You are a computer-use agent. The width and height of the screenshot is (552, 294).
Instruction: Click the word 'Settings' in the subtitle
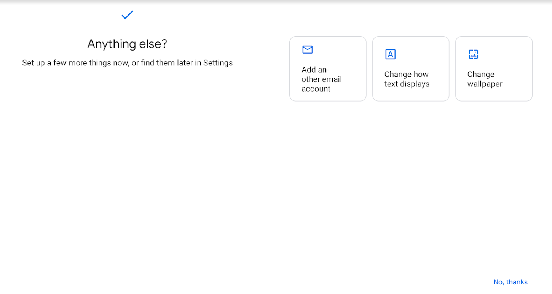click(x=218, y=63)
